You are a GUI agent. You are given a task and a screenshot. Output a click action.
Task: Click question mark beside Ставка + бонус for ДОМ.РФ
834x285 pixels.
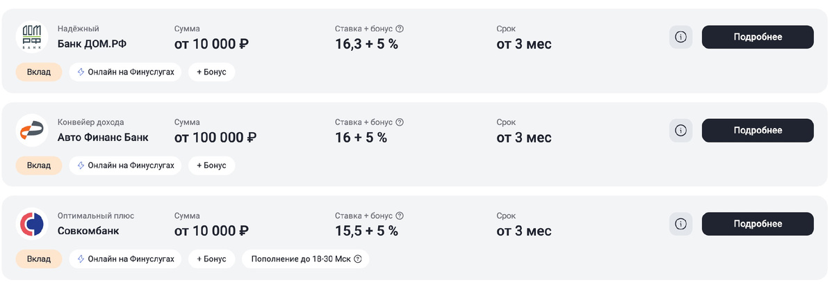(400, 29)
